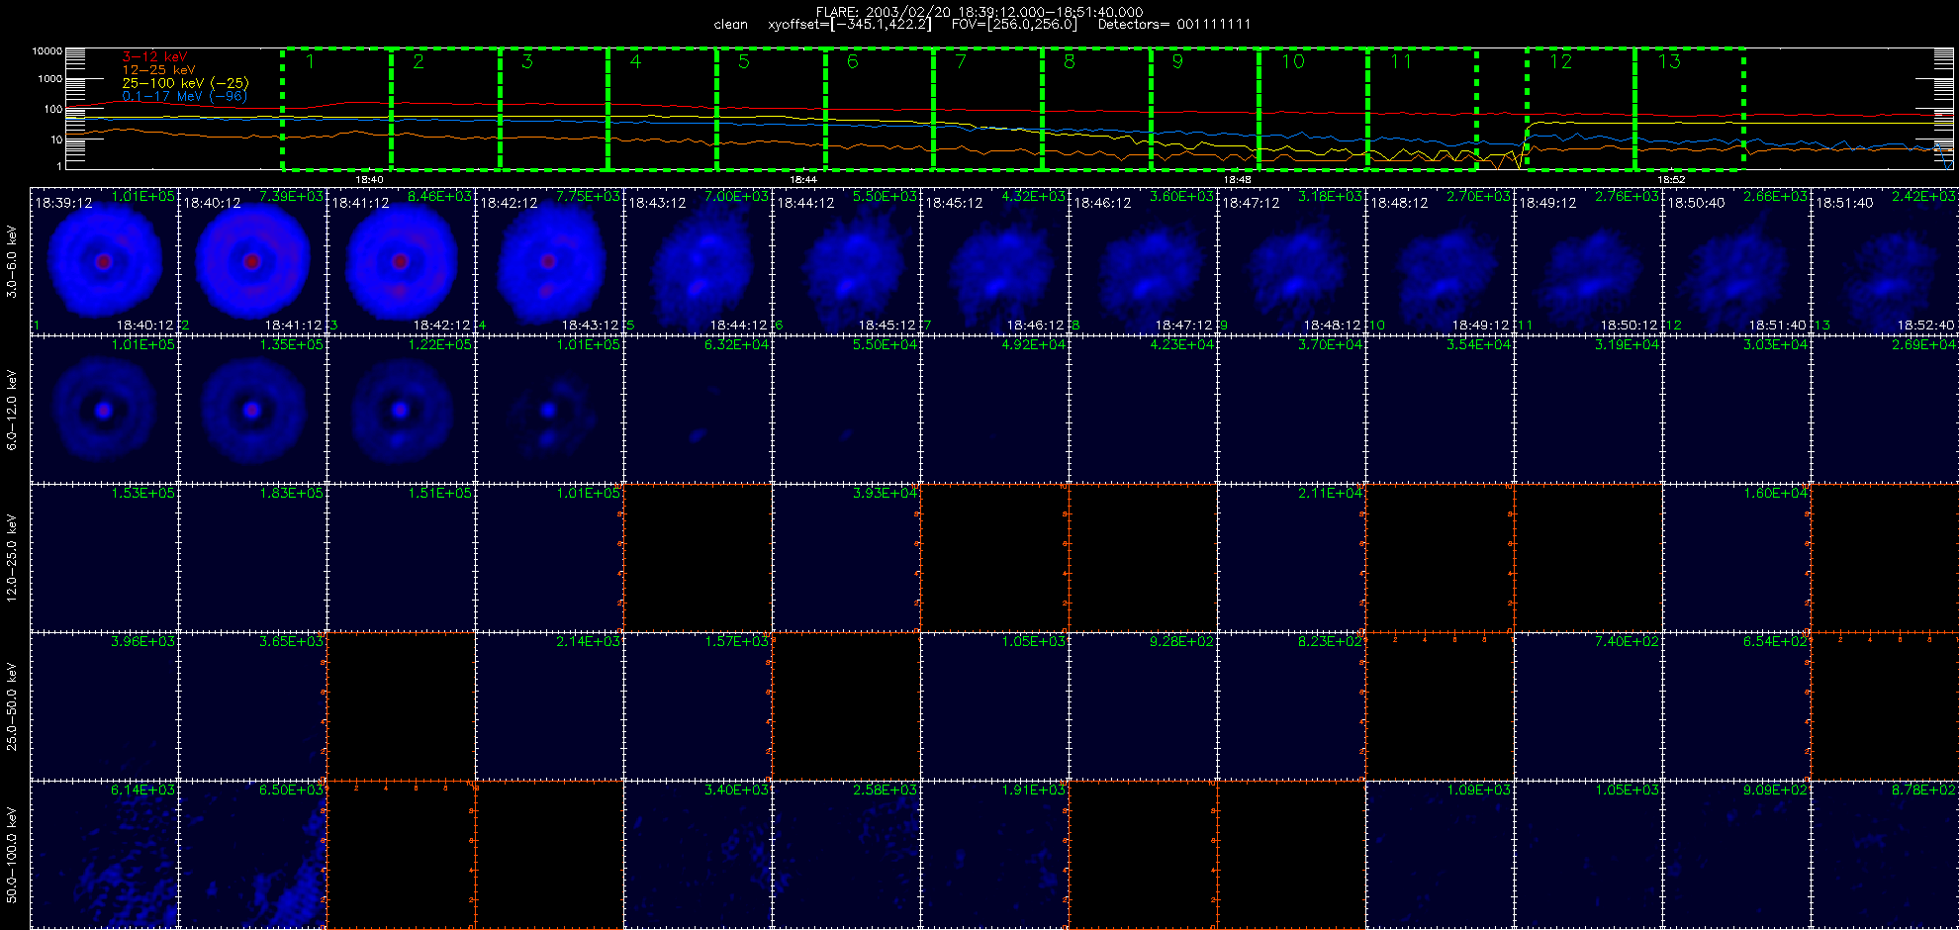Click the yellow '25-100 keV (-25)' legend entry
Screen dimensions: 1959x930
click(x=185, y=83)
